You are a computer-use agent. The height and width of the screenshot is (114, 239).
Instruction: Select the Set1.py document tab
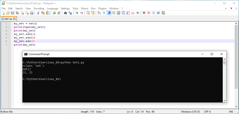point(8,19)
